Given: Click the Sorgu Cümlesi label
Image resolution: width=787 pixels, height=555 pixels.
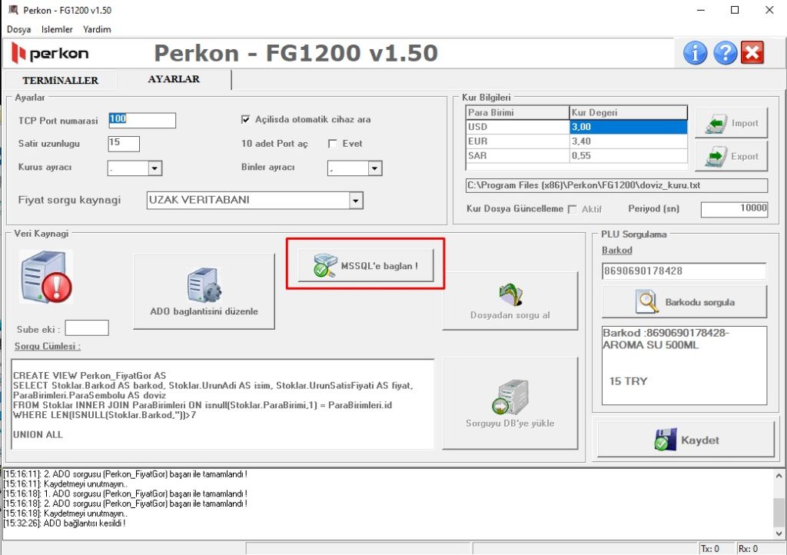Looking at the screenshot, I should [47, 346].
